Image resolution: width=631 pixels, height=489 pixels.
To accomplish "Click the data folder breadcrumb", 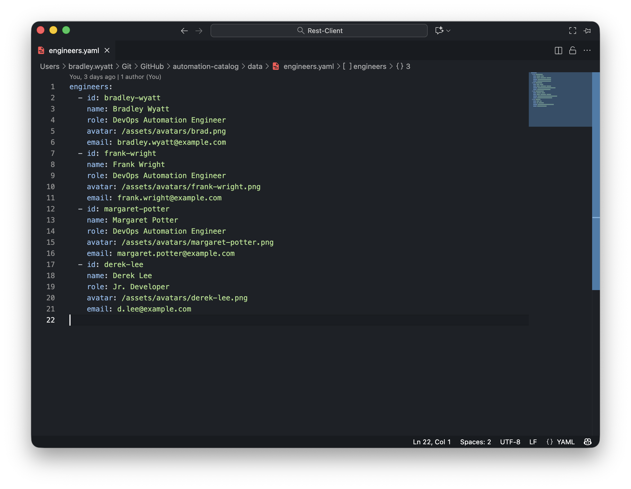I will [x=255, y=66].
